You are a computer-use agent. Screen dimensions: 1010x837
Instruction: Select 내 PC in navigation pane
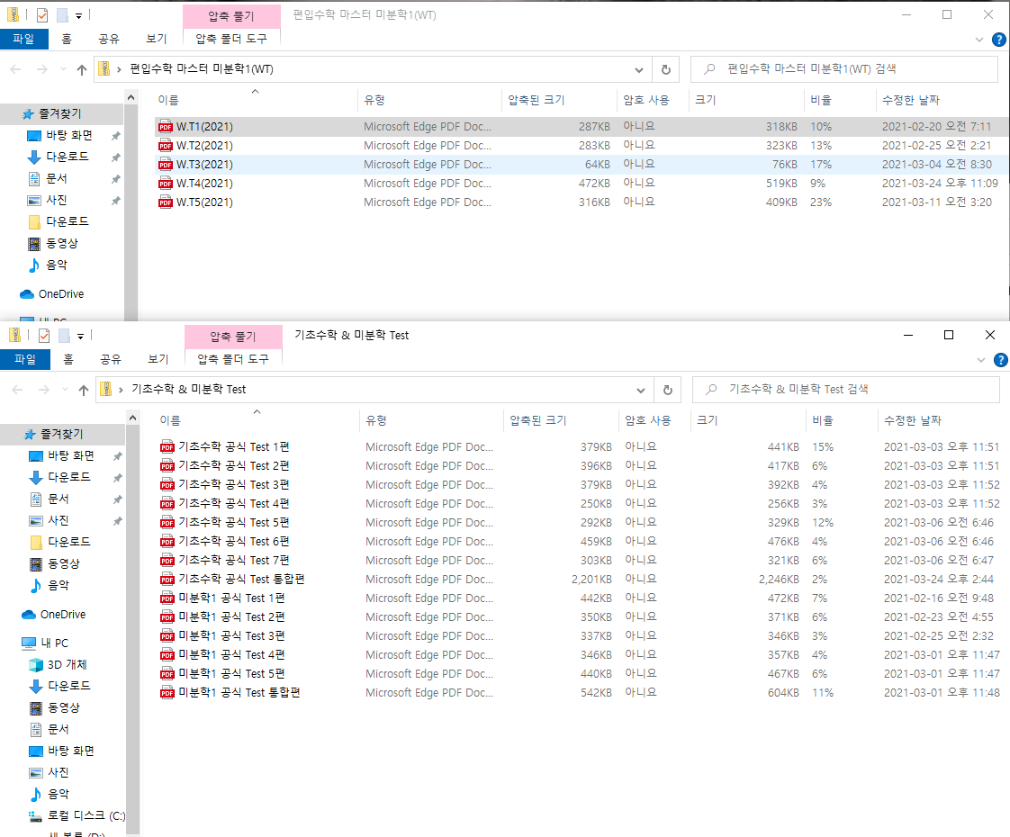tap(54, 643)
